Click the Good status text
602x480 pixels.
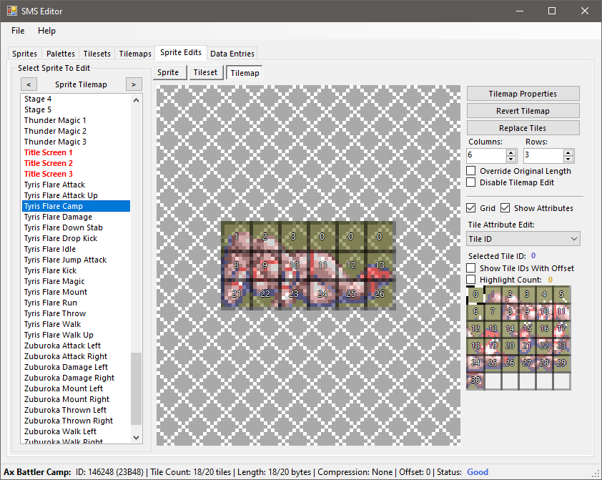[477, 472]
